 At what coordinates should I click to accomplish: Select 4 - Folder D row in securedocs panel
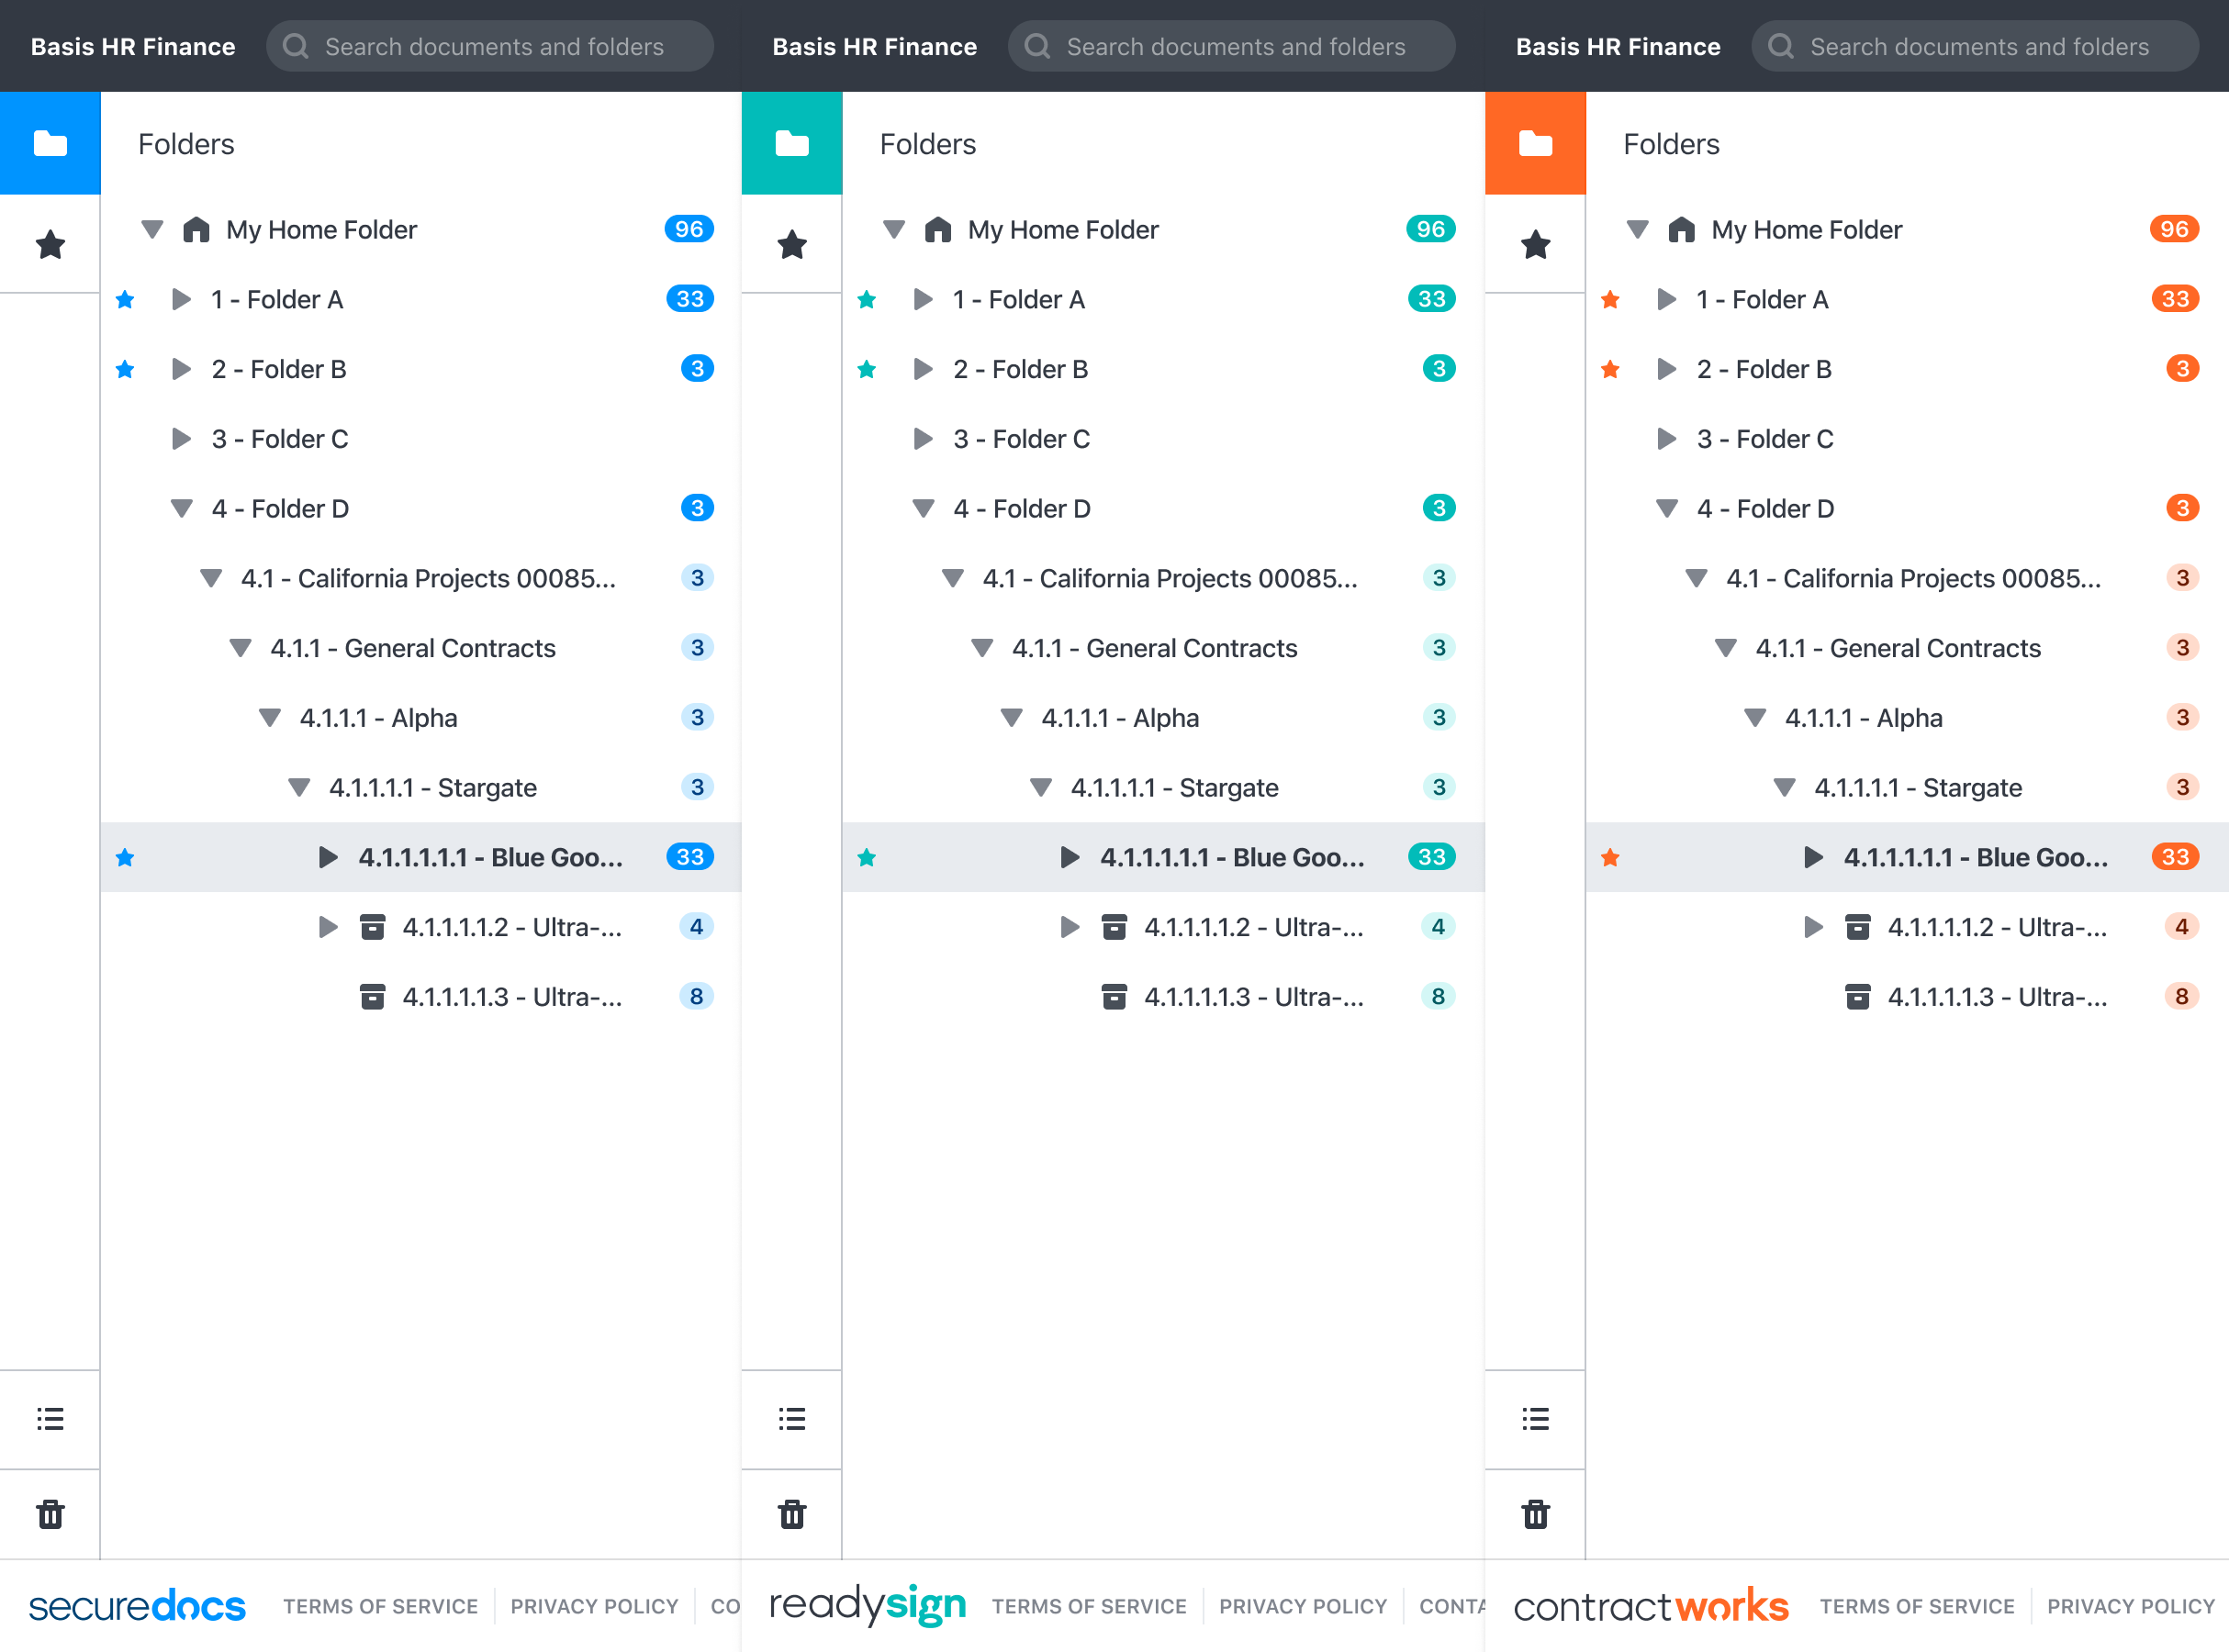421,508
